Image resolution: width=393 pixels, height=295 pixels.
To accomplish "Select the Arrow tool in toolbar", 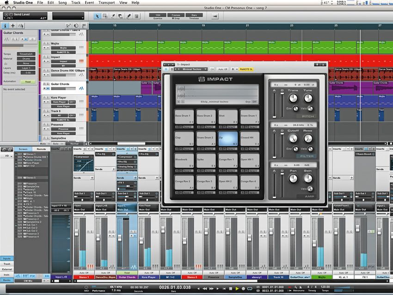I will point(98,16).
